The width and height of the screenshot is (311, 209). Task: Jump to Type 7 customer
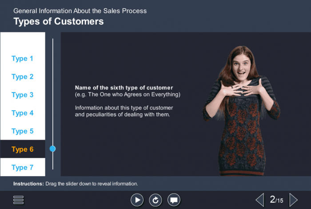coord(23,168)
